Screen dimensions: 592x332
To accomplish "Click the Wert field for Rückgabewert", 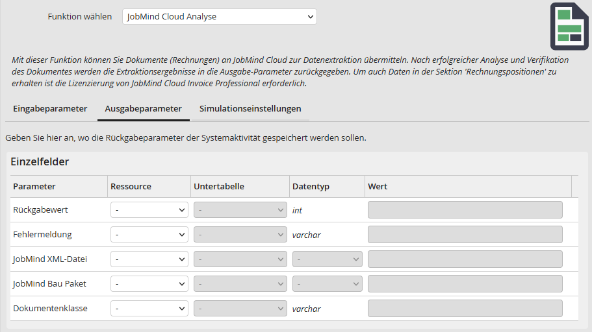I will (465, 210).
